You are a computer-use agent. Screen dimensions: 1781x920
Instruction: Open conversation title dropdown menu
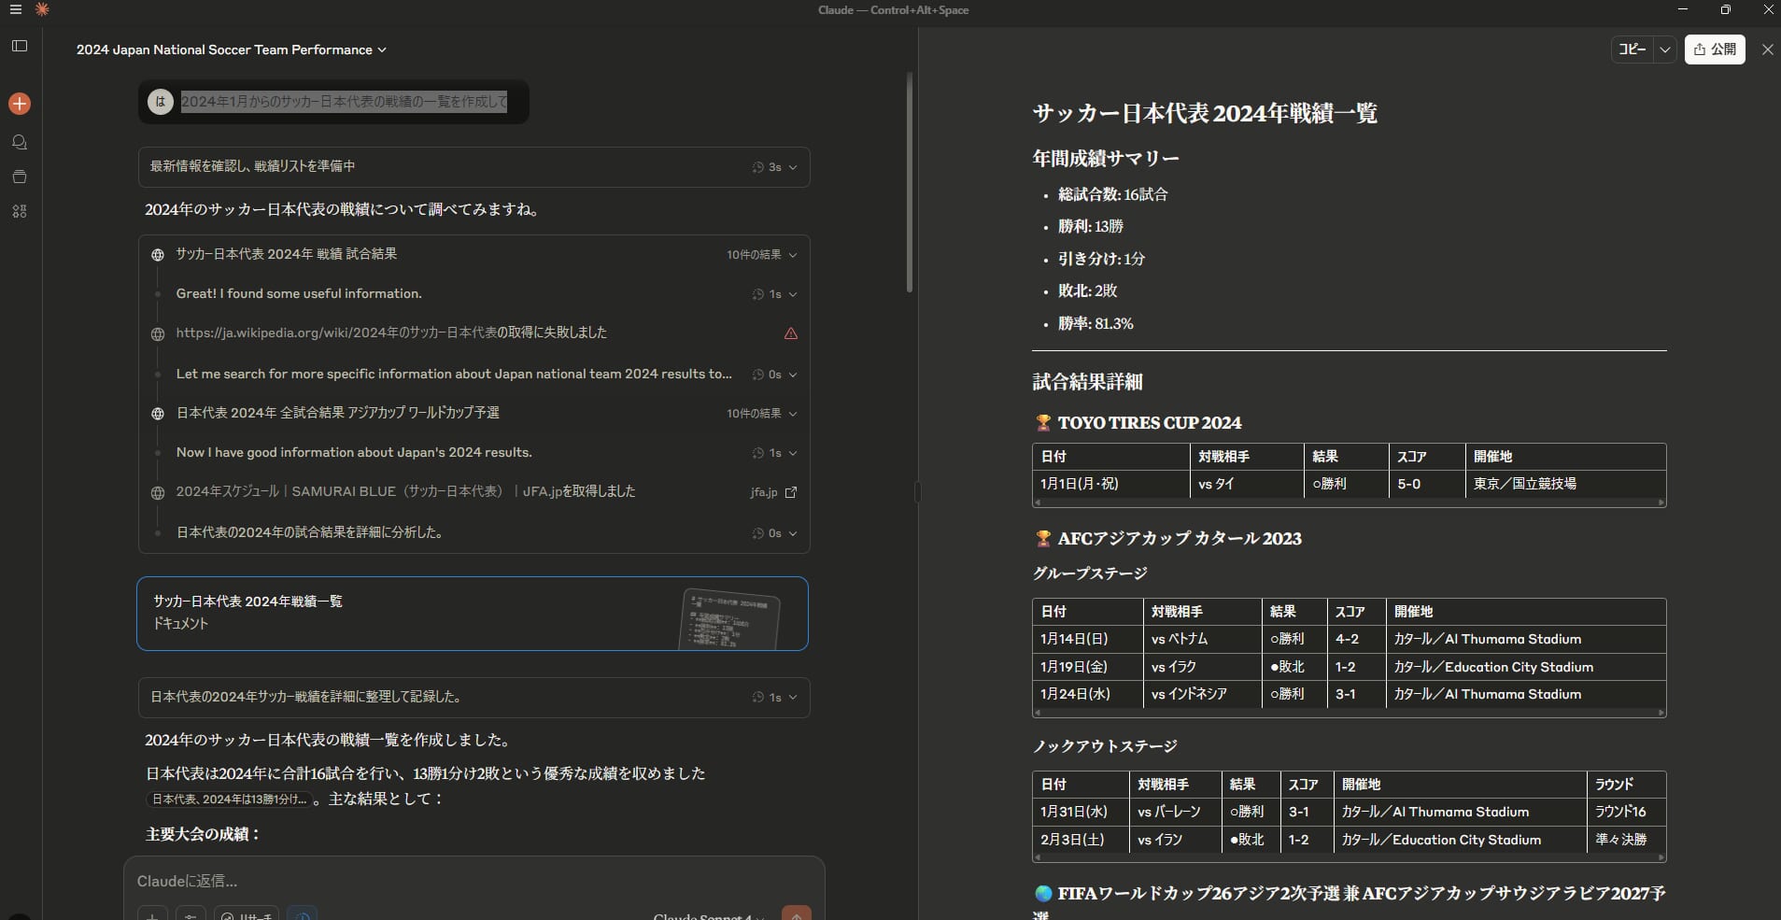coord(232,50)
